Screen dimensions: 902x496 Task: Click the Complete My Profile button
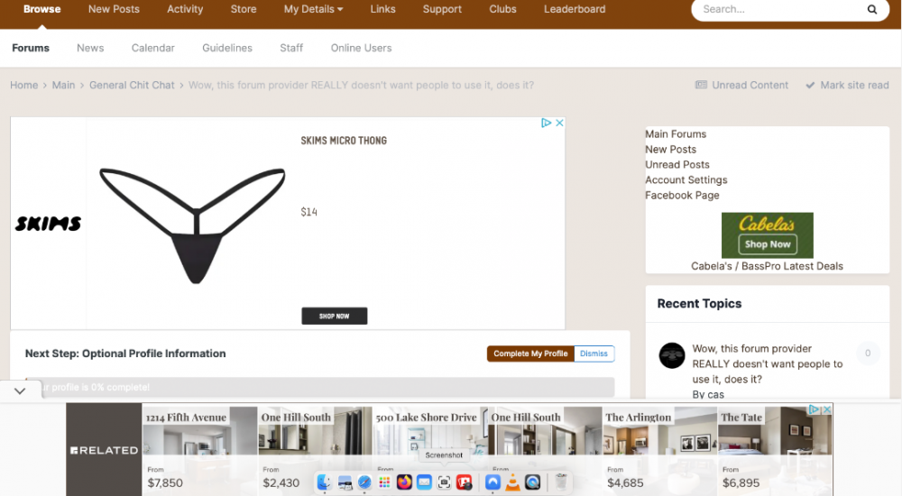[530, 354]
